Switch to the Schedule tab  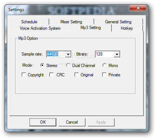(29, 22)
